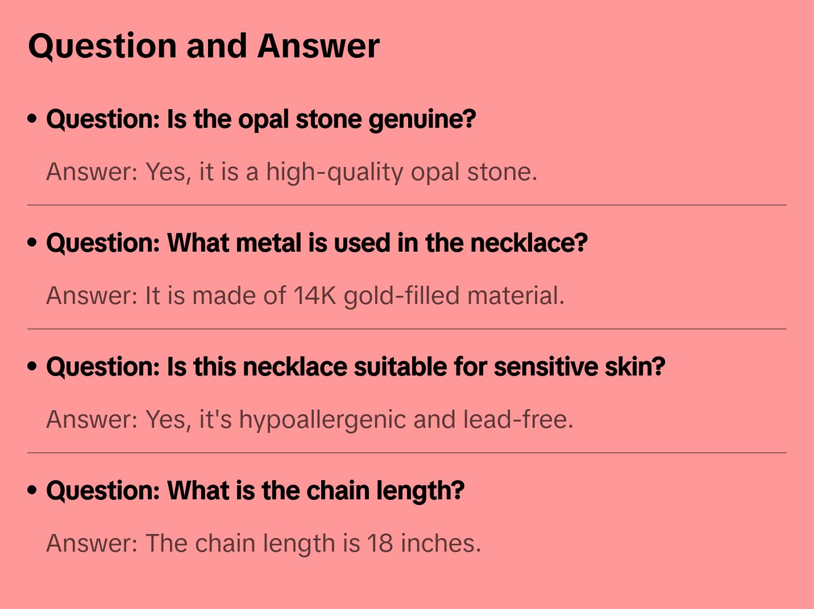Click the divider line above the chain length question
This screenshot has height=609, width=814.
coord(407,453)
